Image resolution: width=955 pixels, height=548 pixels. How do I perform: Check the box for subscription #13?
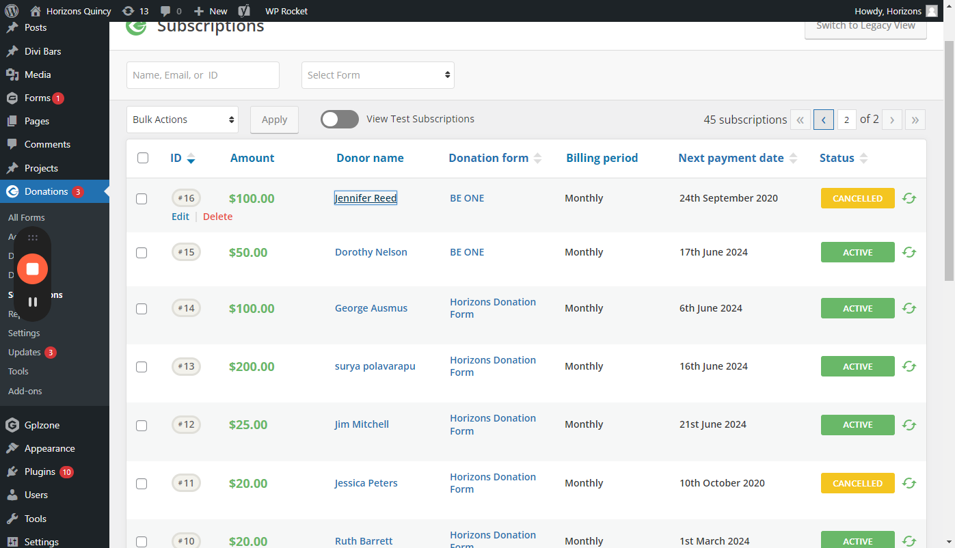[x=142, y=367]
